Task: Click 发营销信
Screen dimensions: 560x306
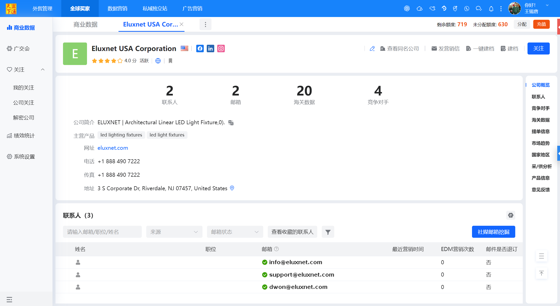Action: tap(446, 48)
